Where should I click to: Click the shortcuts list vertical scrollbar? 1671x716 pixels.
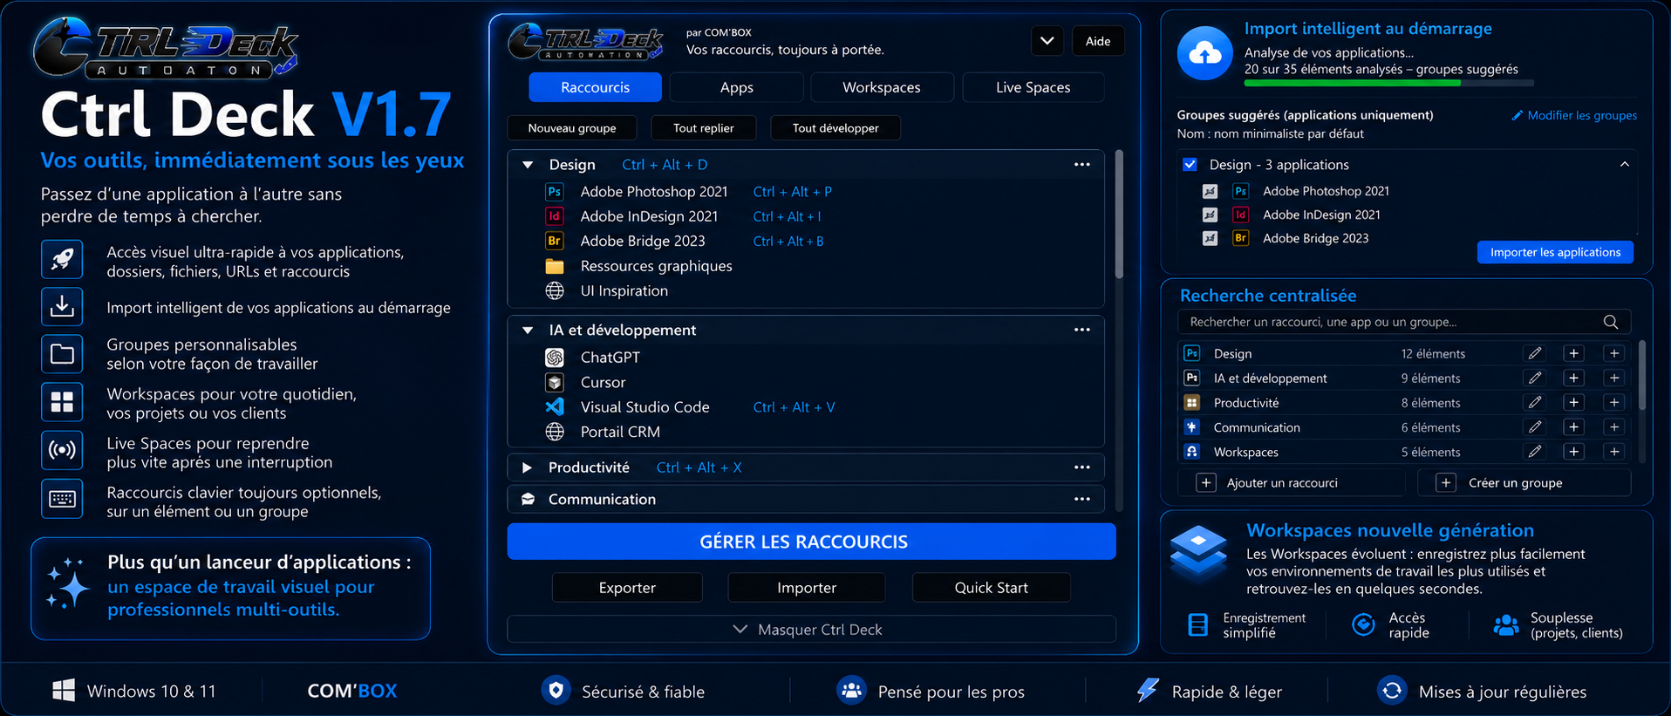coord(1119,215)
